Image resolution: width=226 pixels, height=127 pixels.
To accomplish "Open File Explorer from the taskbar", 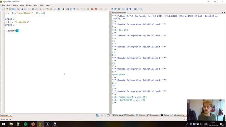I will click(11, 124).
